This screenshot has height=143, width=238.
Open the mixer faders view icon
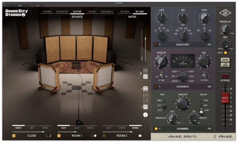coord(146,70)
